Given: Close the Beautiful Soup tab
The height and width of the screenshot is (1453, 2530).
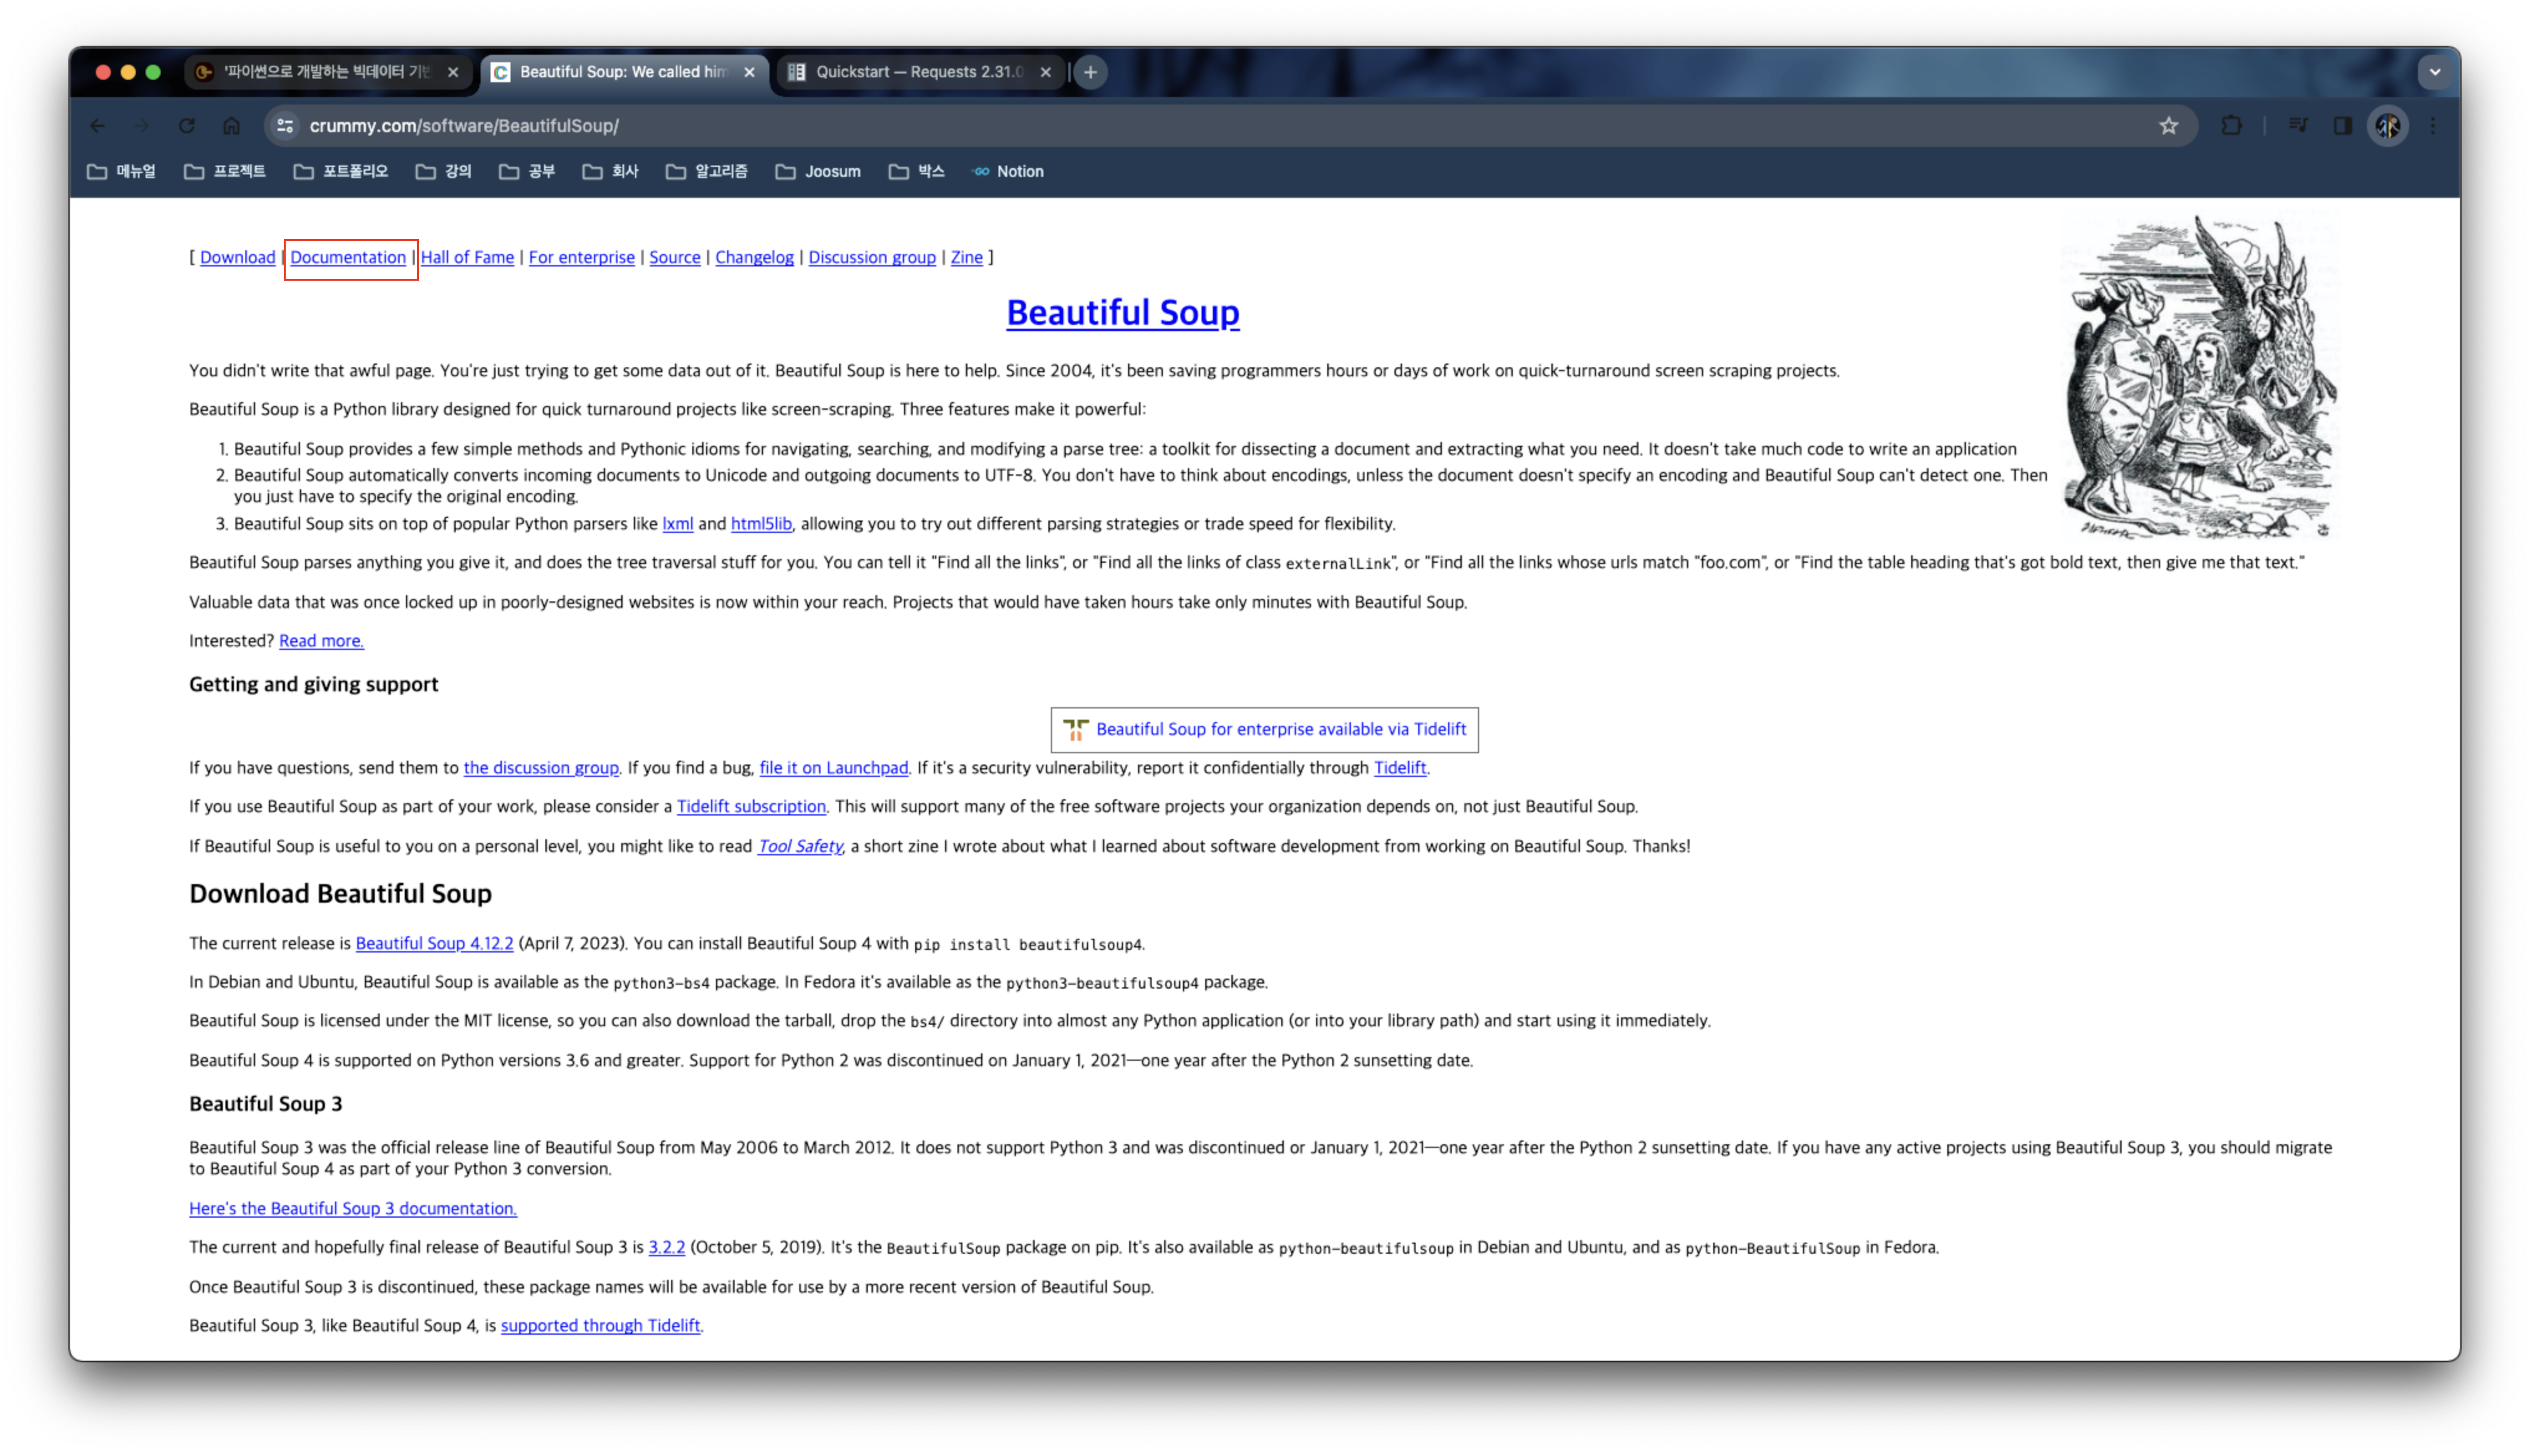Looking at the screenshot, I should (x=749, y=72).
